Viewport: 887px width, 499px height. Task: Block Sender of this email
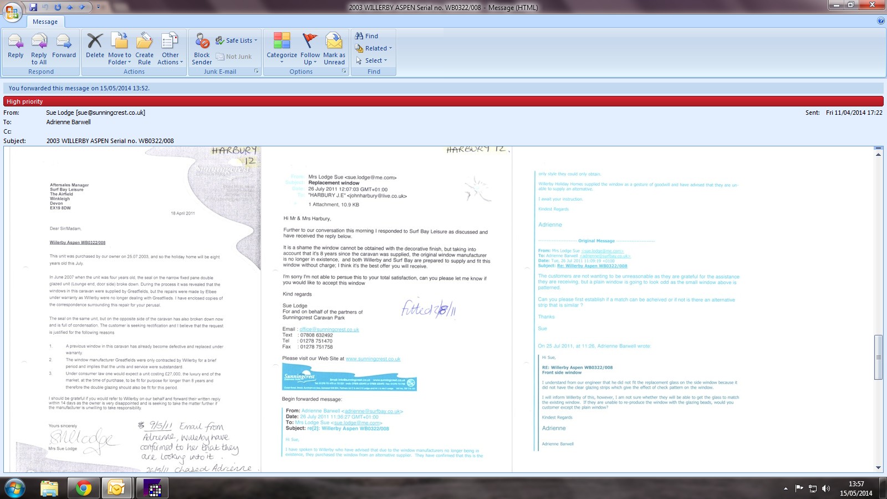(x=202, y=49)
